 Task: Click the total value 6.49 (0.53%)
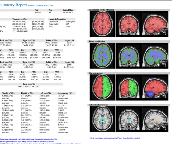click(8, 96)
